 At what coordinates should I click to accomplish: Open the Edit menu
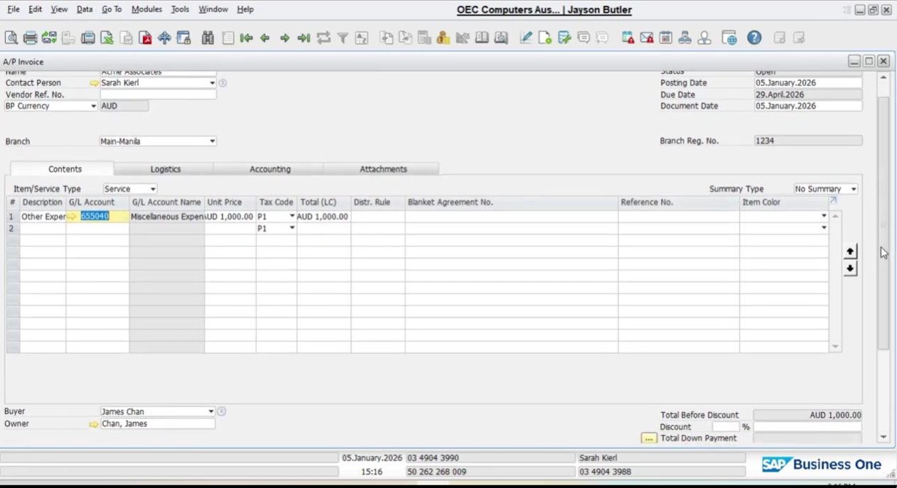35,9
